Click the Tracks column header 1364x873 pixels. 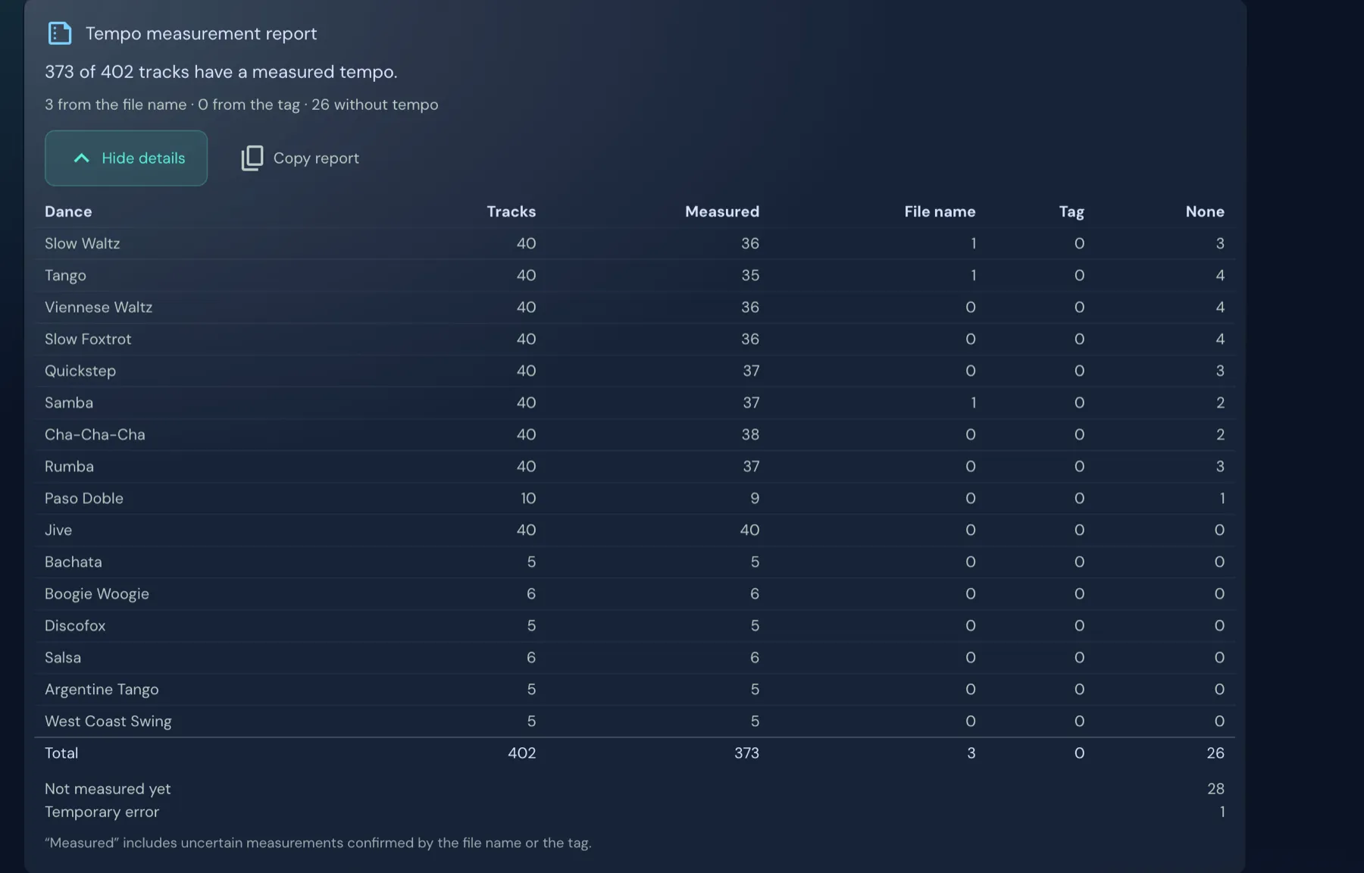click(511, 211)
